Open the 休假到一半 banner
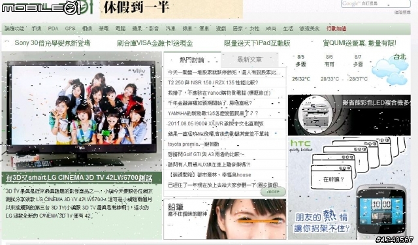418x245 pixels. click(x=171, y=9)
